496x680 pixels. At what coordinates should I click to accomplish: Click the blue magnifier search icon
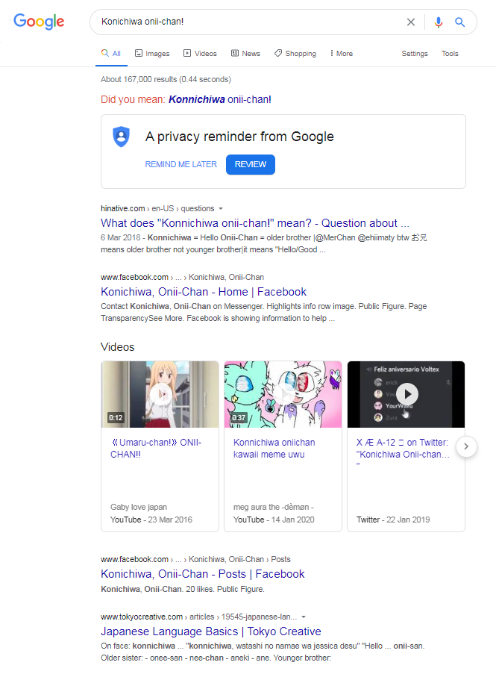pyautogui.click(x=459, y=22)
